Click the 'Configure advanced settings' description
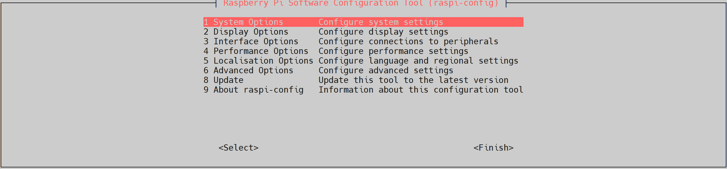This screenshot has width=727, height=169. pos(386,70)
